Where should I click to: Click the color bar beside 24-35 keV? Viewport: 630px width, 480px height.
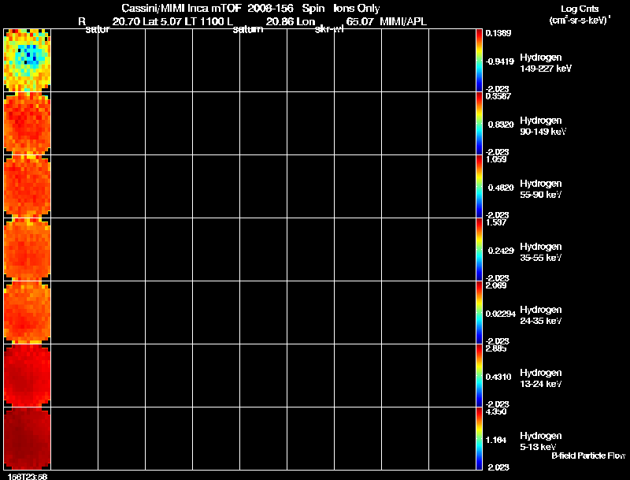[x=479, y=312]
